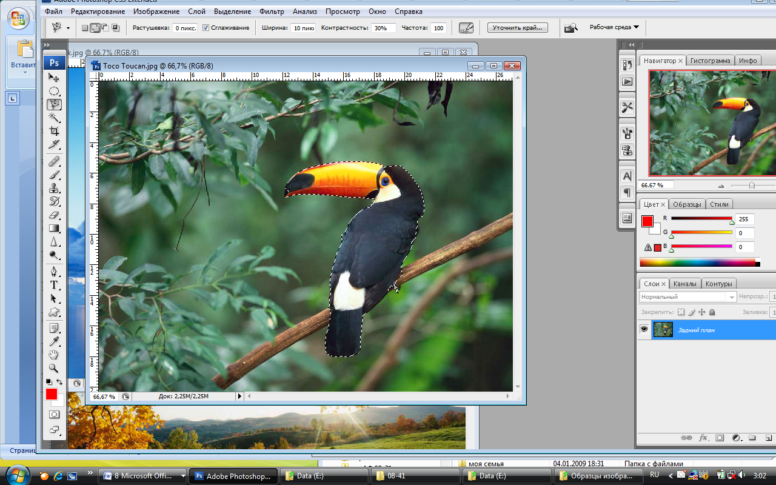Select the Eyedropper tool
Viewport: 776px width, 485px height.
pos(54,341)
